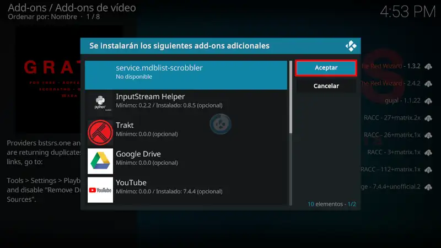Click the Trakt red logo icon
Image resolution: width=441 pixels, height=248 pixels.
point(100,132)
